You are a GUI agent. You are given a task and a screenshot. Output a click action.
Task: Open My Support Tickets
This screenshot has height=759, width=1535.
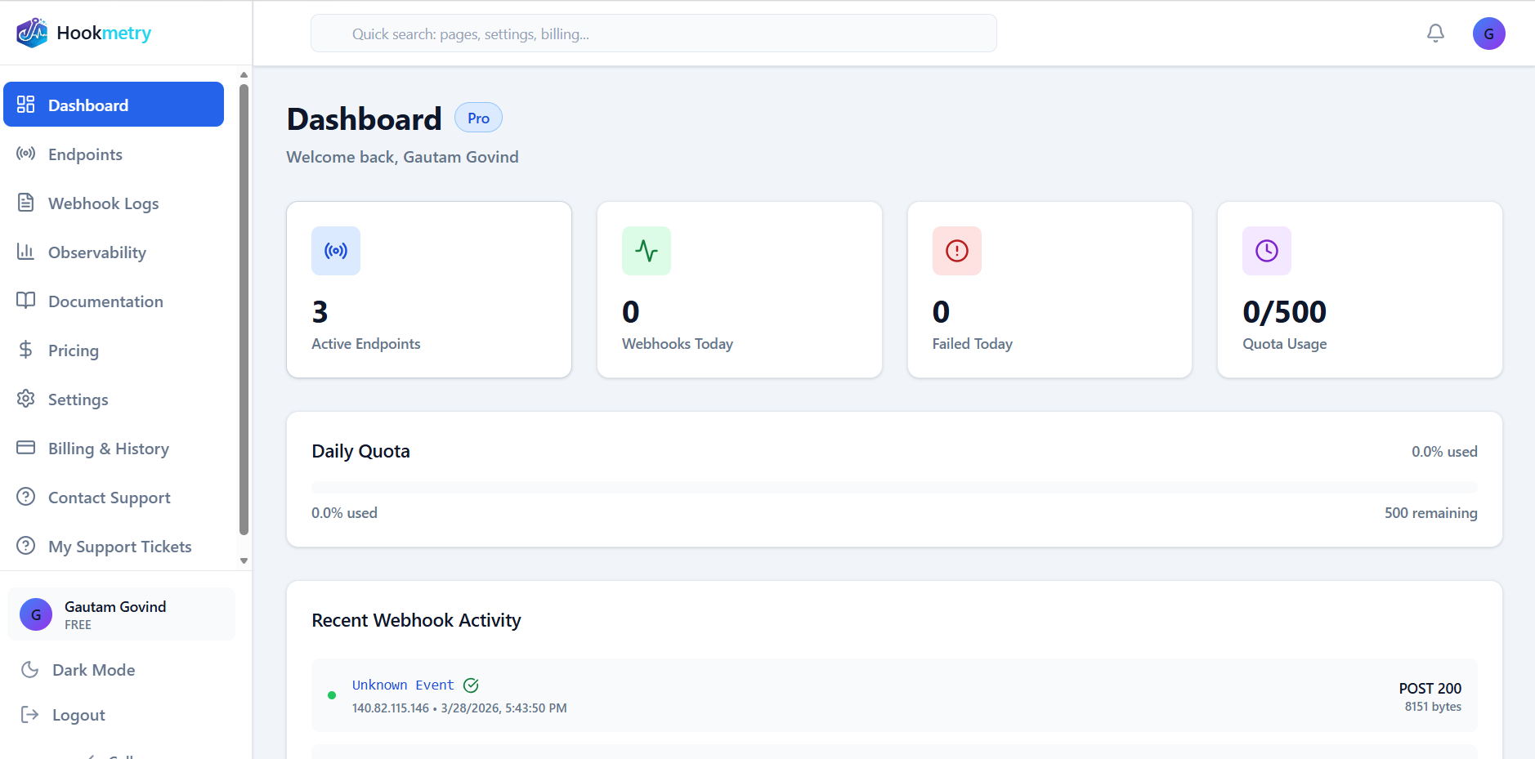pyautogui.click(x=119, y=546)
